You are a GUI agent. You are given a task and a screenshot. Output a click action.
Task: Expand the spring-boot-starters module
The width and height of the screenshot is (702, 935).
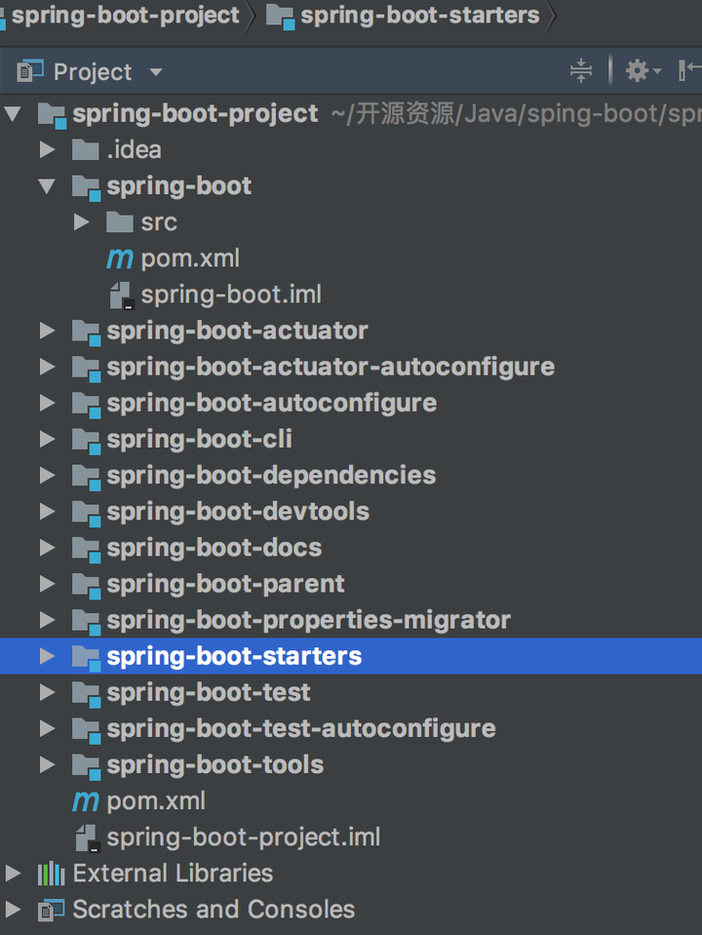tap(47, 657)
